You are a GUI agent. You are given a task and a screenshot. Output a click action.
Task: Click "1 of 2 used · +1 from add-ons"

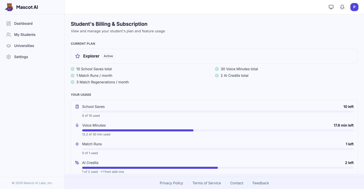click(103, 172)
